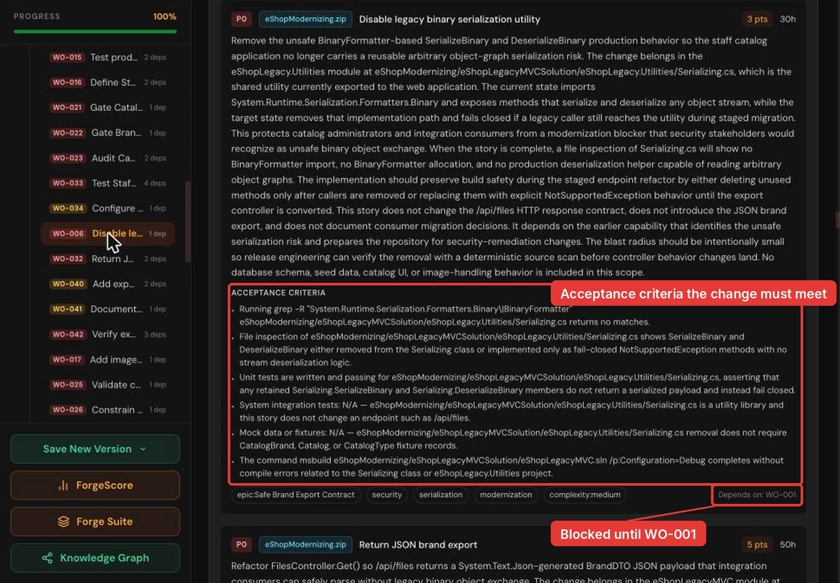840x583 pixels.
Task: Click eShopModernizing.zip tag on Disable legacy card
Action: pyautogui.click(x=305, y=19)
